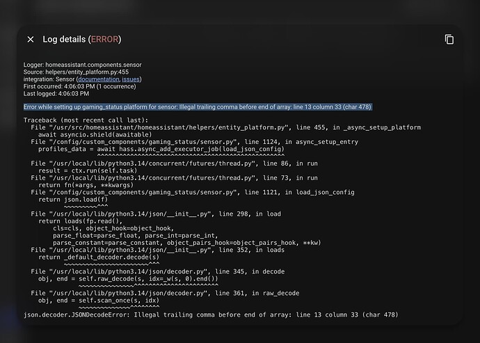480x343 pixels.
Task: Click 'parse_constant=parse_constant' line
Action: (x=186, y=243)
